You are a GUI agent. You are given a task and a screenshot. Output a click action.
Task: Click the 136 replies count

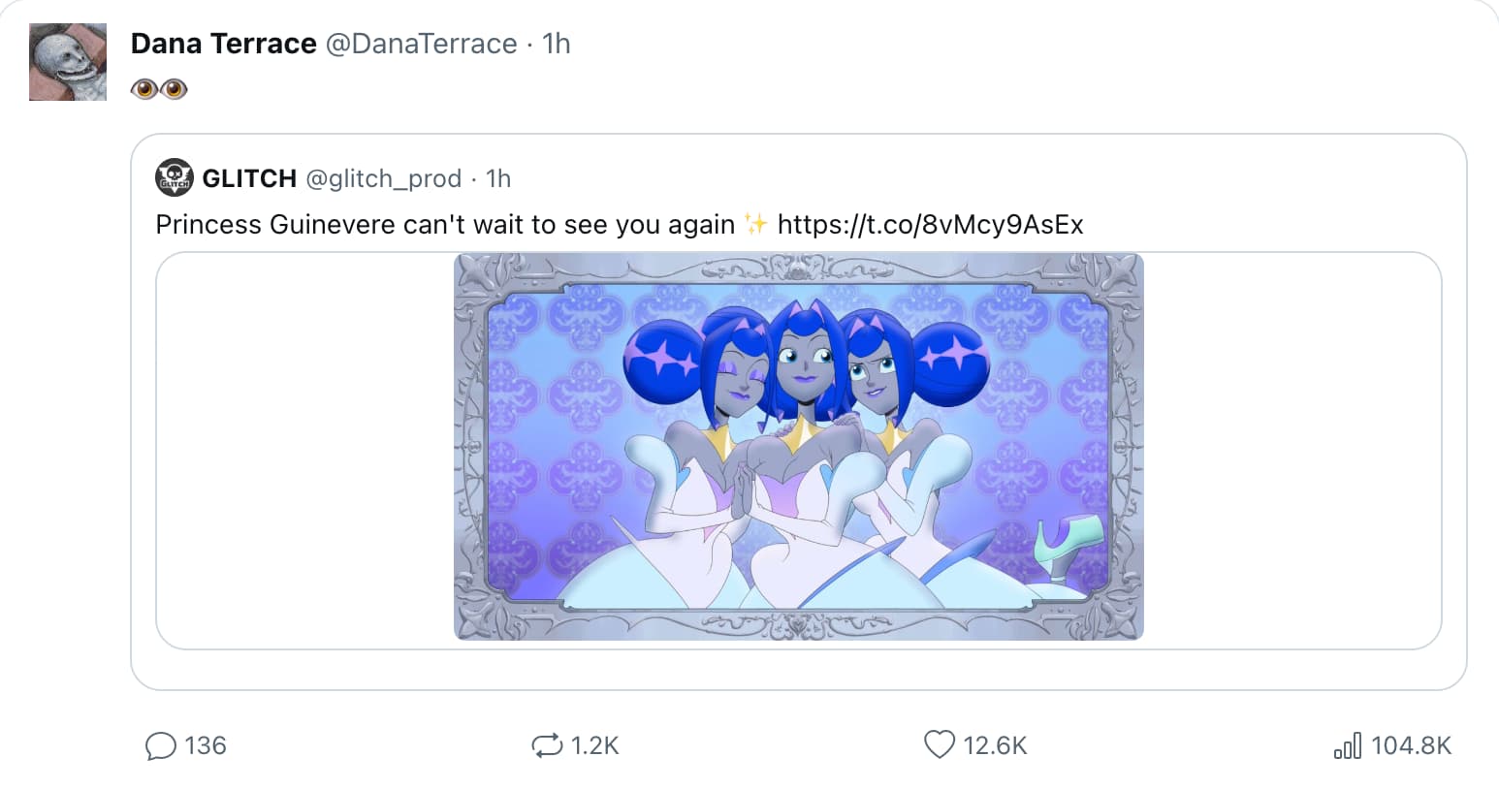point(206,745)
